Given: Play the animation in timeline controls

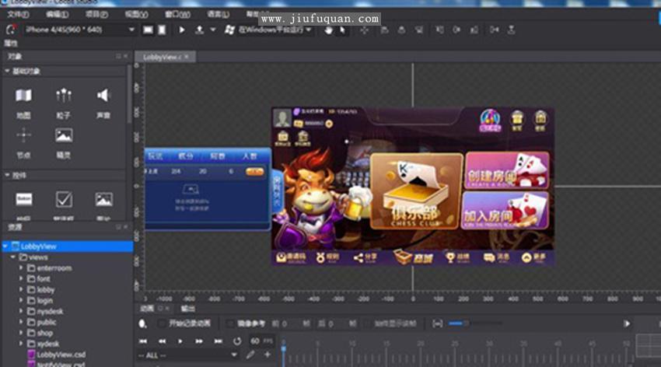Looking at the screenshot, I should (x=180, y=341).
